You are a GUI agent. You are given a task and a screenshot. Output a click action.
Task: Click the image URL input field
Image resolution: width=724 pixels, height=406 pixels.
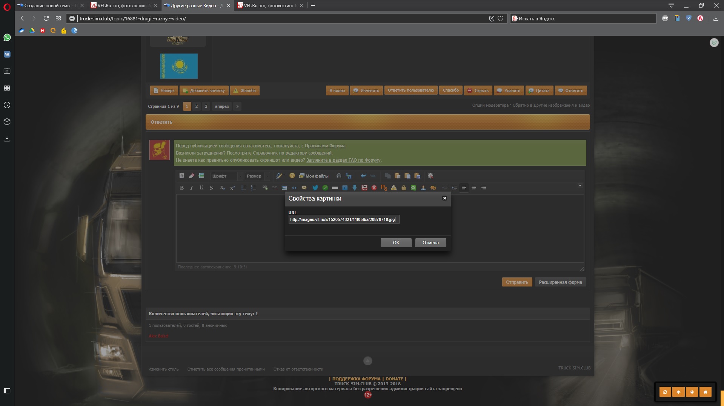point(343,219)
